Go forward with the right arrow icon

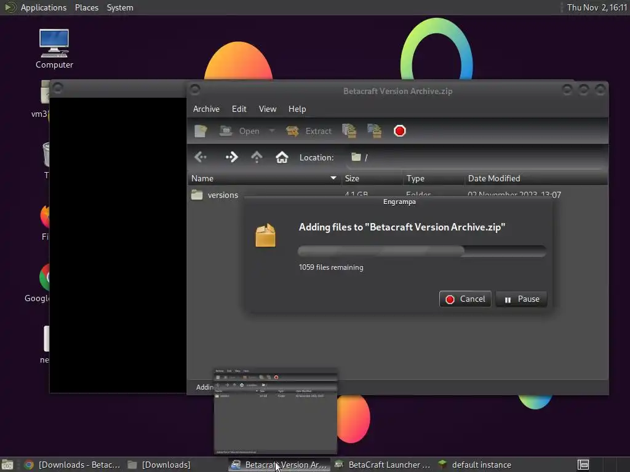click(x=232, y=157)
